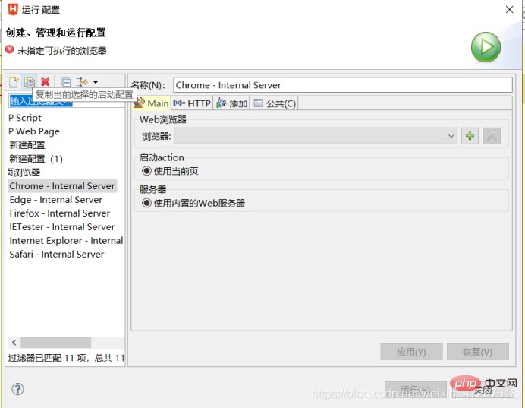525x408 pixels.
Task: Click the 关闭 close button
Action: (x=483, y=389)
